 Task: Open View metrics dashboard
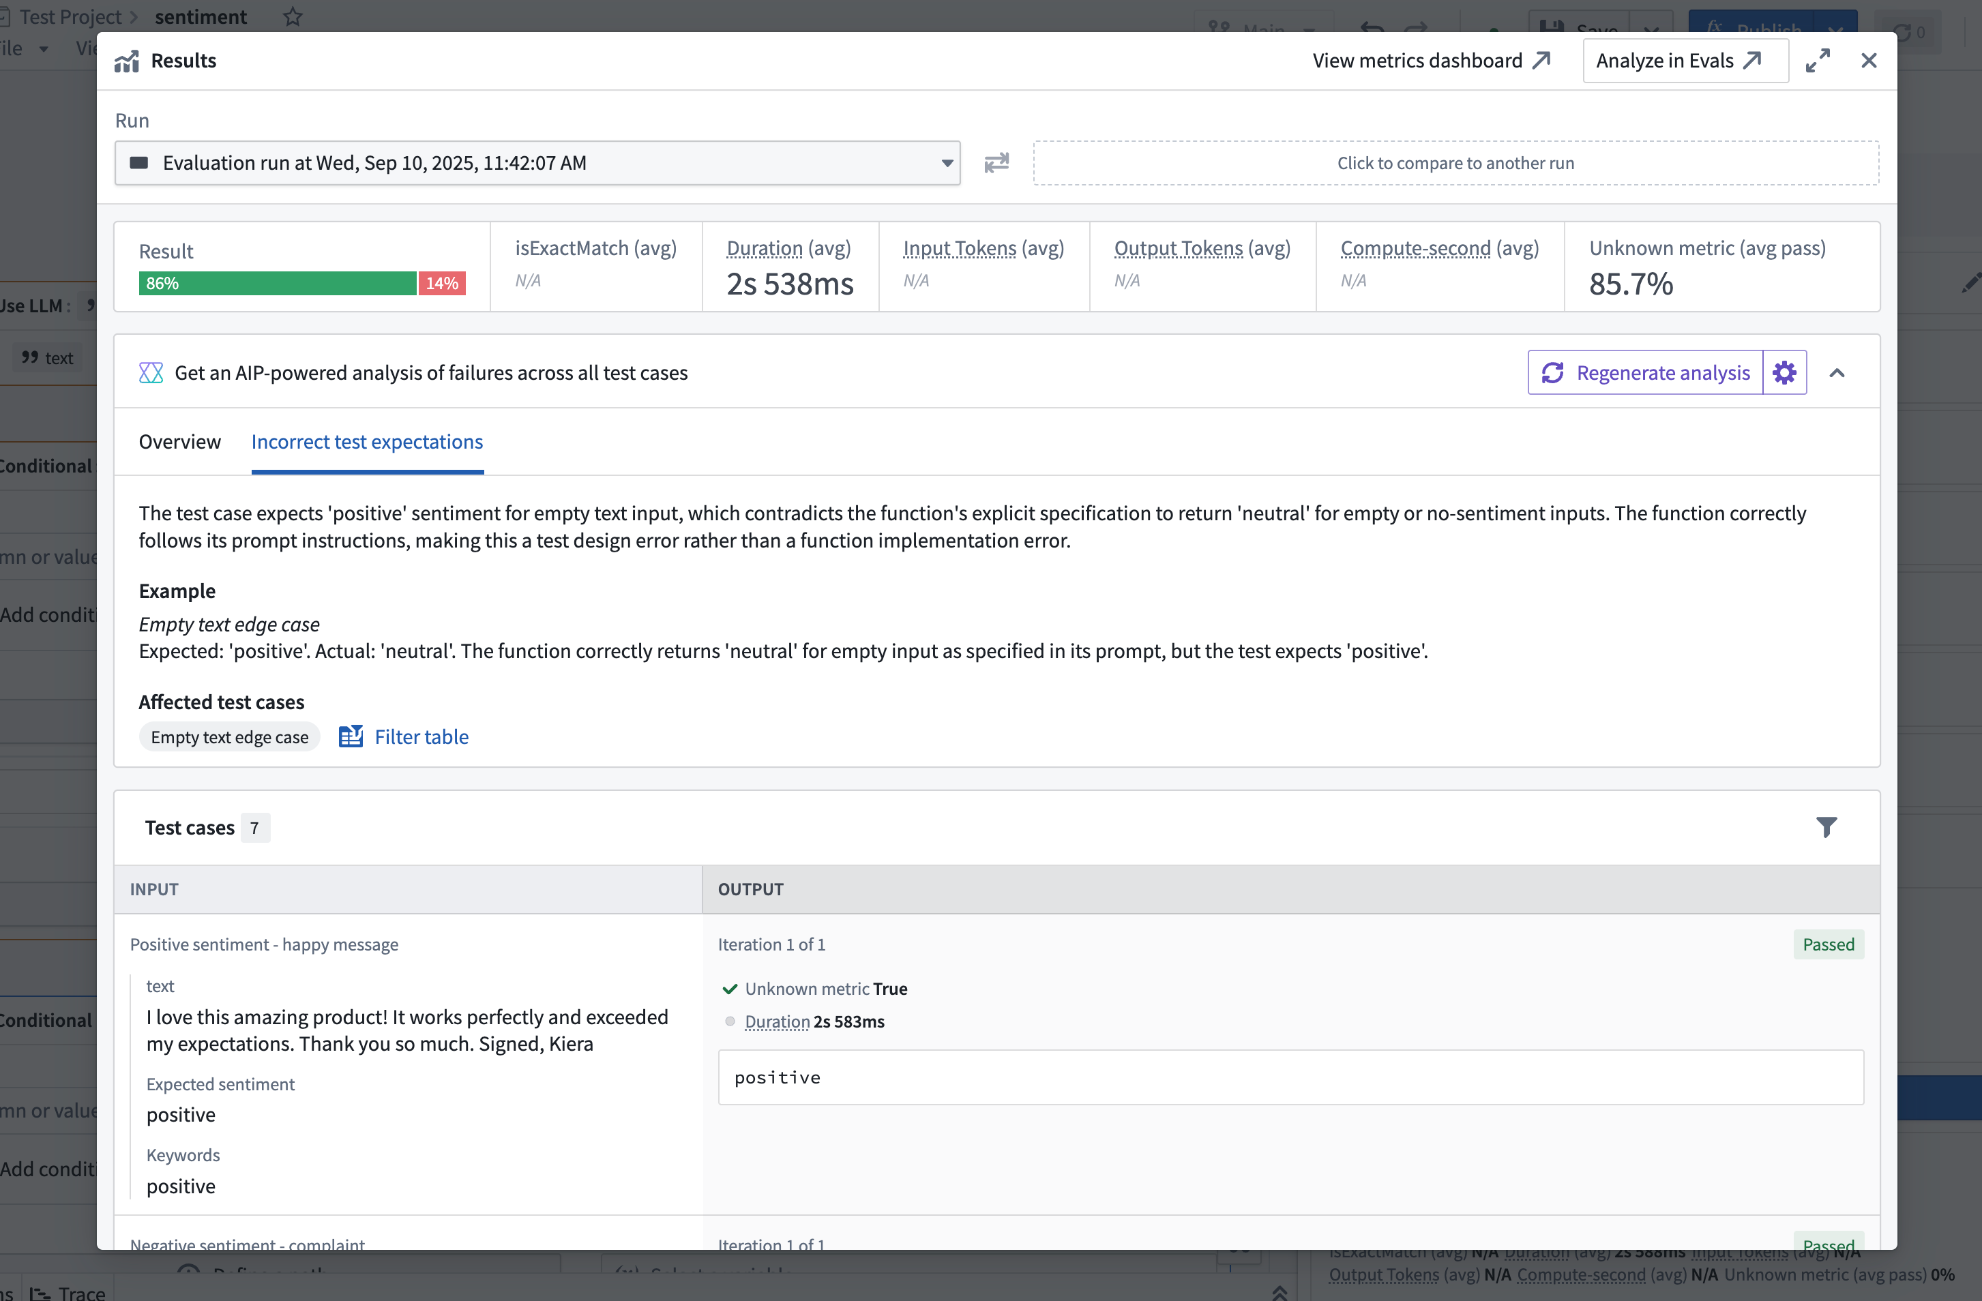click(1431, 60)
